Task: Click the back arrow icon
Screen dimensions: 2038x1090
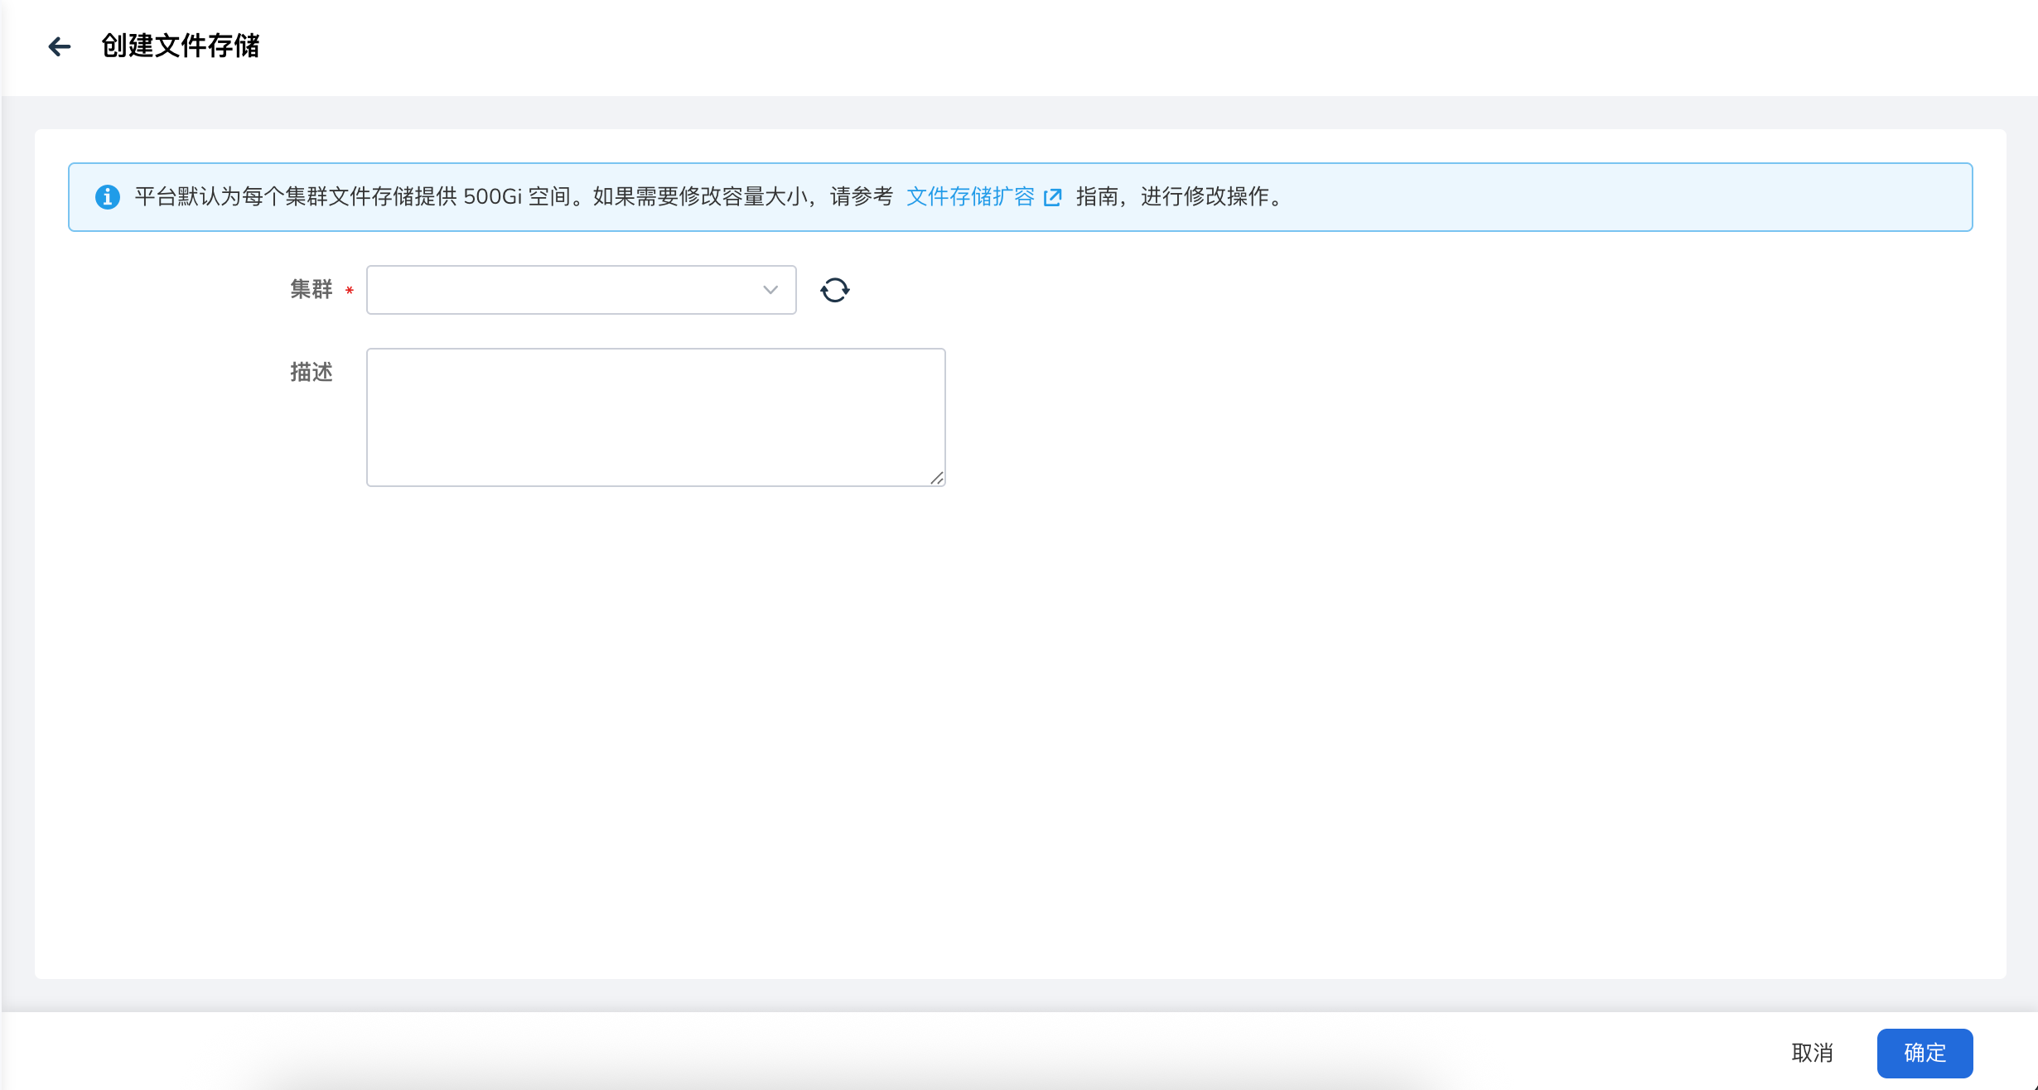Action: point(59,46)
